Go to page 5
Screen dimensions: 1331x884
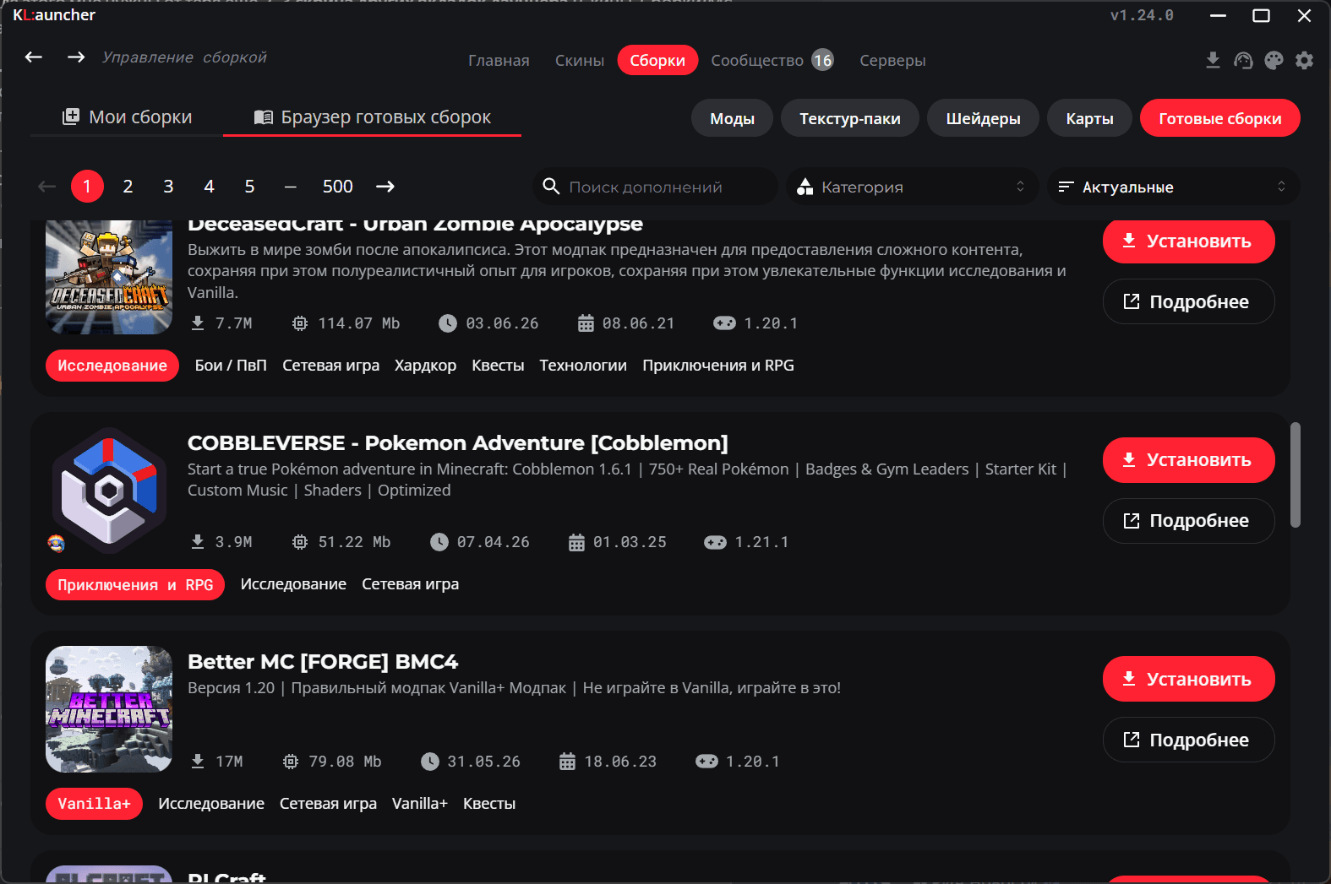tap(249, 187)
